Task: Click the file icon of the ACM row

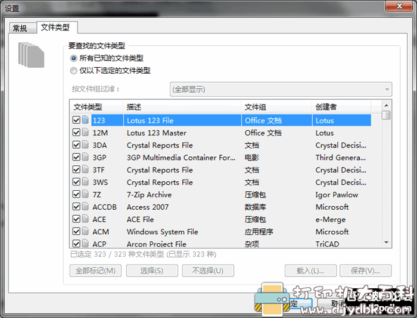Action: [85, 231]
